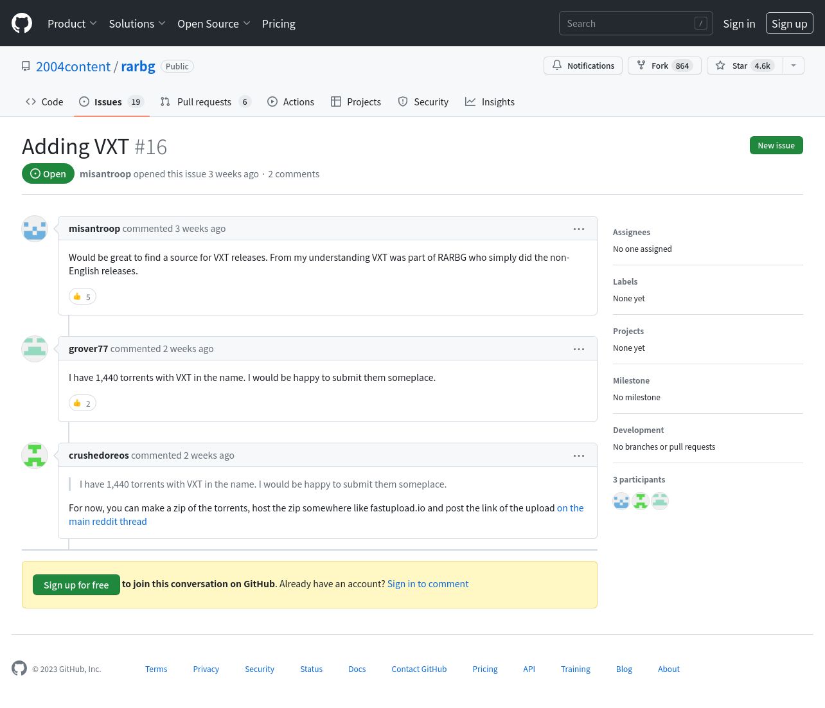The image size is (825, 708).
Task: Star the repository
Action: (745, 66)
